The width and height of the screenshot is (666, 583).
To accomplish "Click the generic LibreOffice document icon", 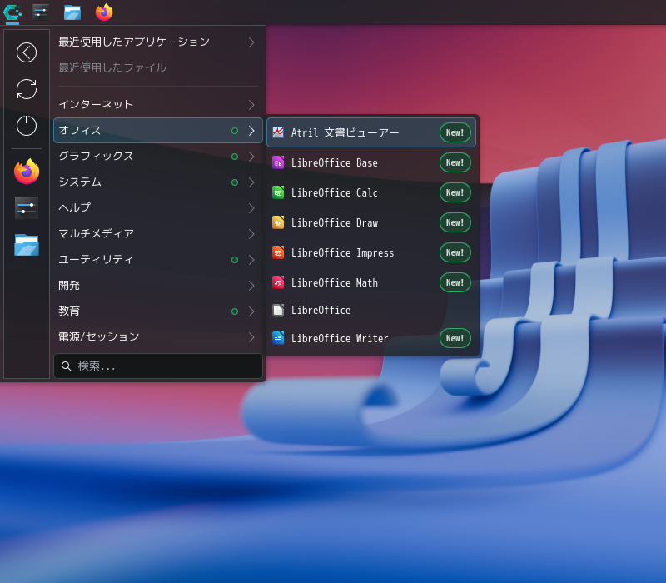I will [278, 310].
